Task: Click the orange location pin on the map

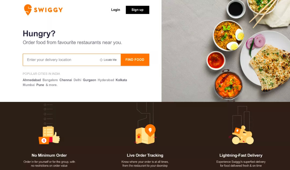Action: click(150, 130)
